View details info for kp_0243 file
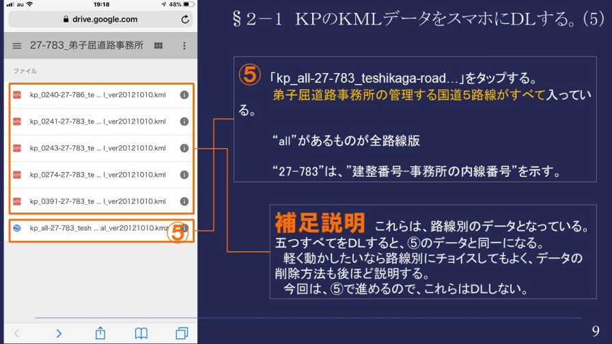The image size is (612, 344). (184, 148)
